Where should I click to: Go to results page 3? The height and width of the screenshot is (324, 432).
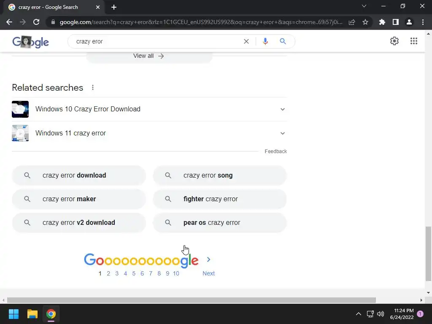(x=117, y=273)
